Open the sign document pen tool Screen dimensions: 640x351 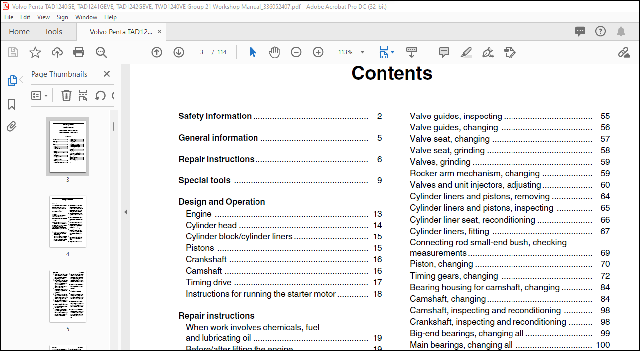point(488,52)
